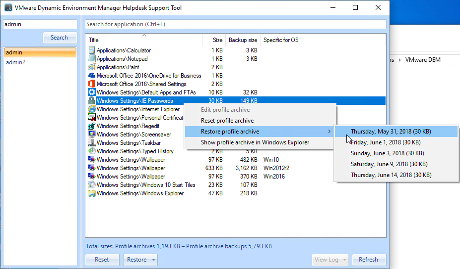Sort by the Specific for OS column header
Image resolution: width=460 pixels, height=269 pixels.
(x=281, y=40)
